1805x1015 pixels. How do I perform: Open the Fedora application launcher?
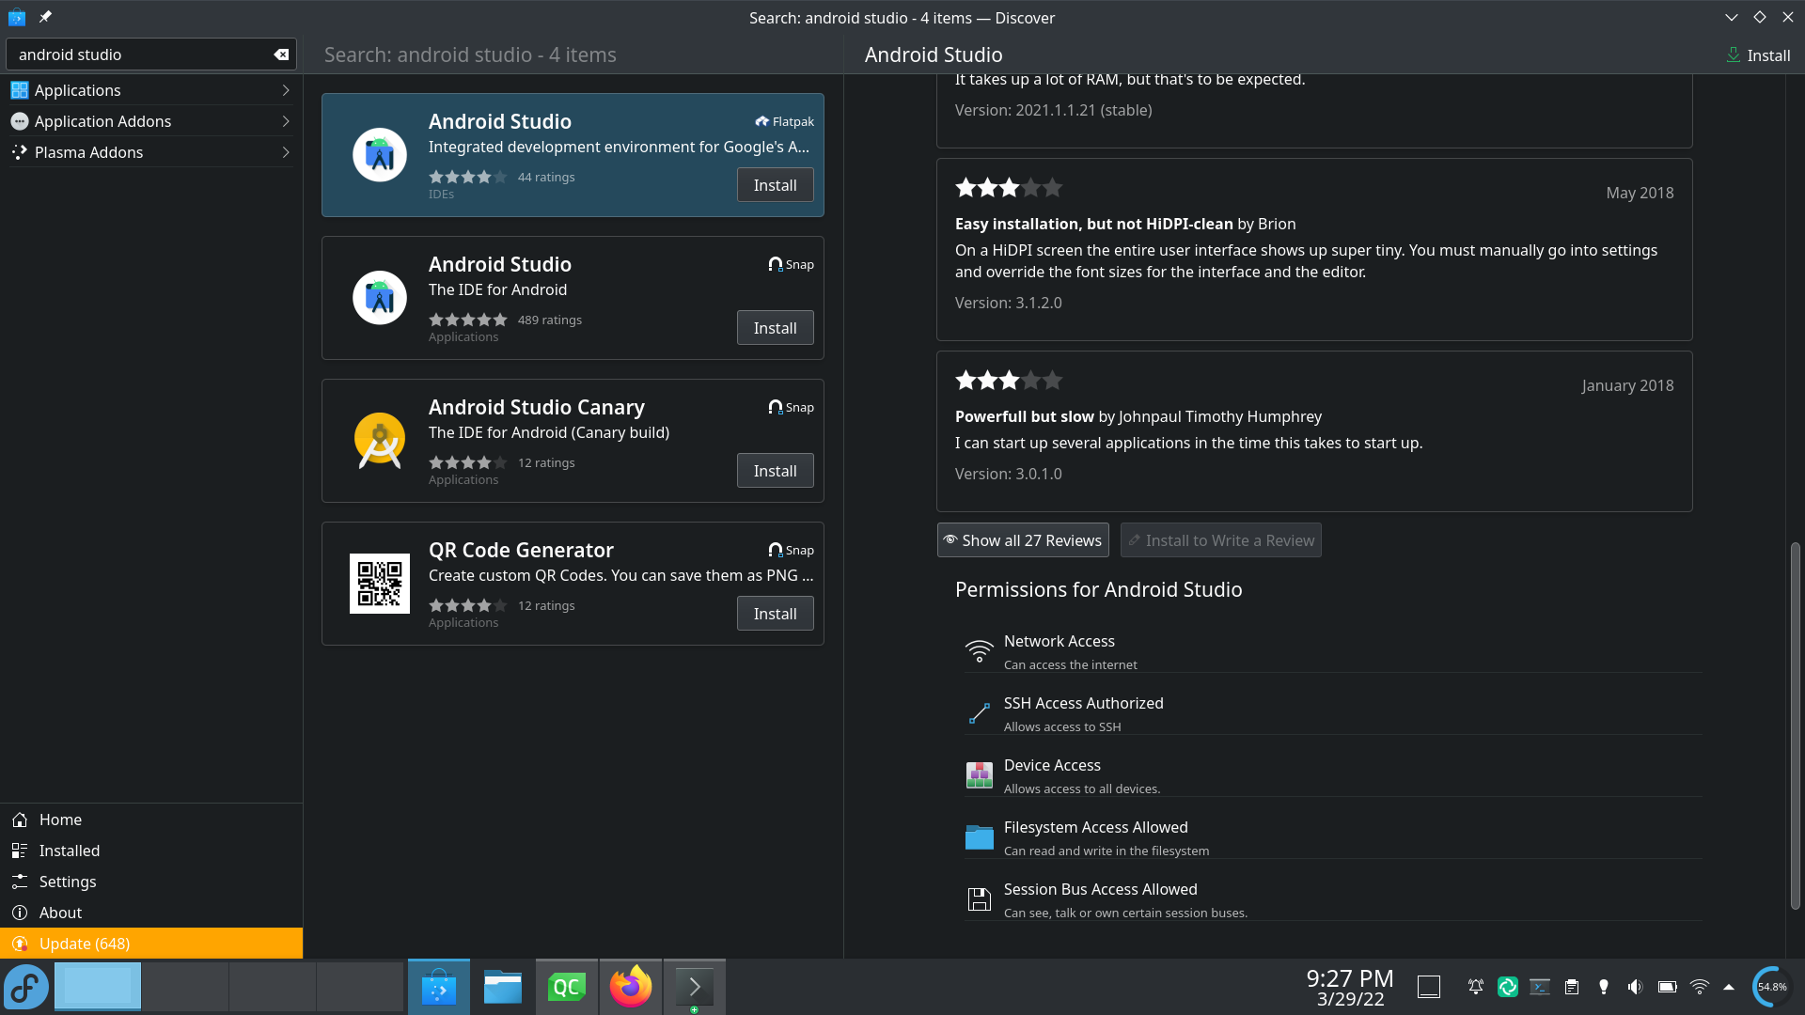tap(25, 987)
